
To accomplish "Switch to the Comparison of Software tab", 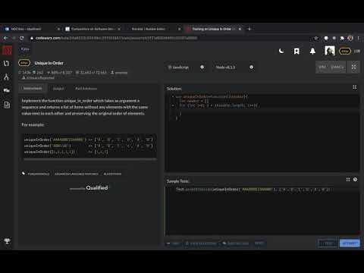I will [92, 29].
